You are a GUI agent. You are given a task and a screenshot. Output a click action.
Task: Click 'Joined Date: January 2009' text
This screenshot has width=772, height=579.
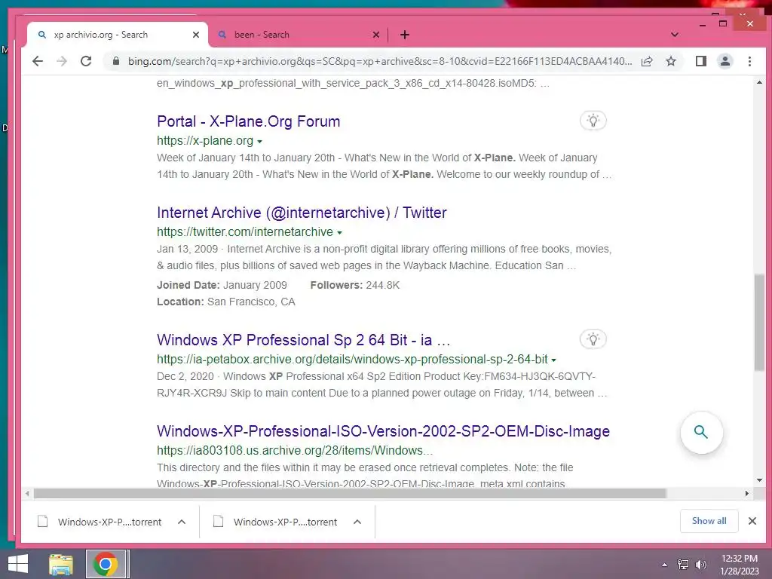222,285
